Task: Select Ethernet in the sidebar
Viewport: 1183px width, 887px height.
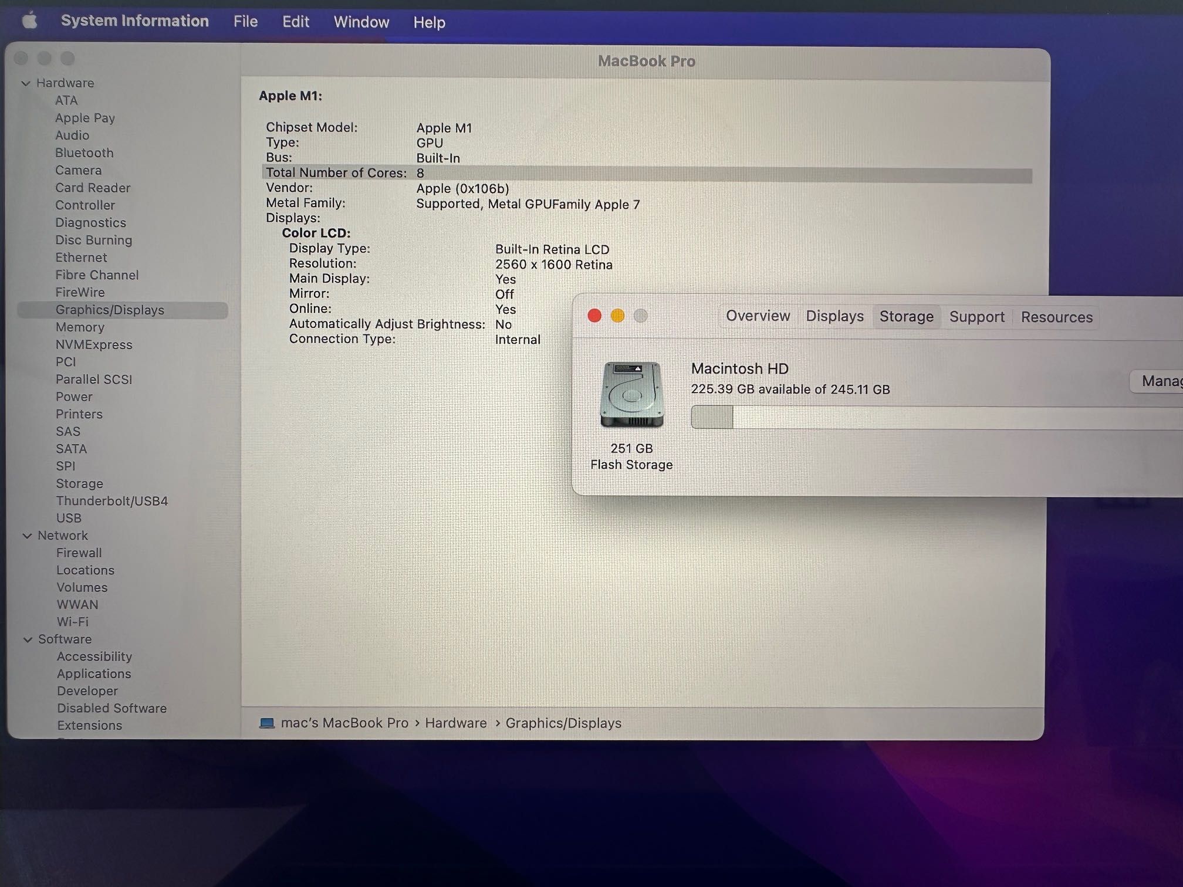Action: click(x=81, y=258)
